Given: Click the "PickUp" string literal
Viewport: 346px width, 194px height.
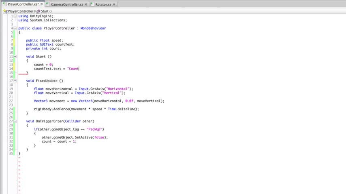Looking at the screenshot, I should pyautogui.click(x=94, y=129).
